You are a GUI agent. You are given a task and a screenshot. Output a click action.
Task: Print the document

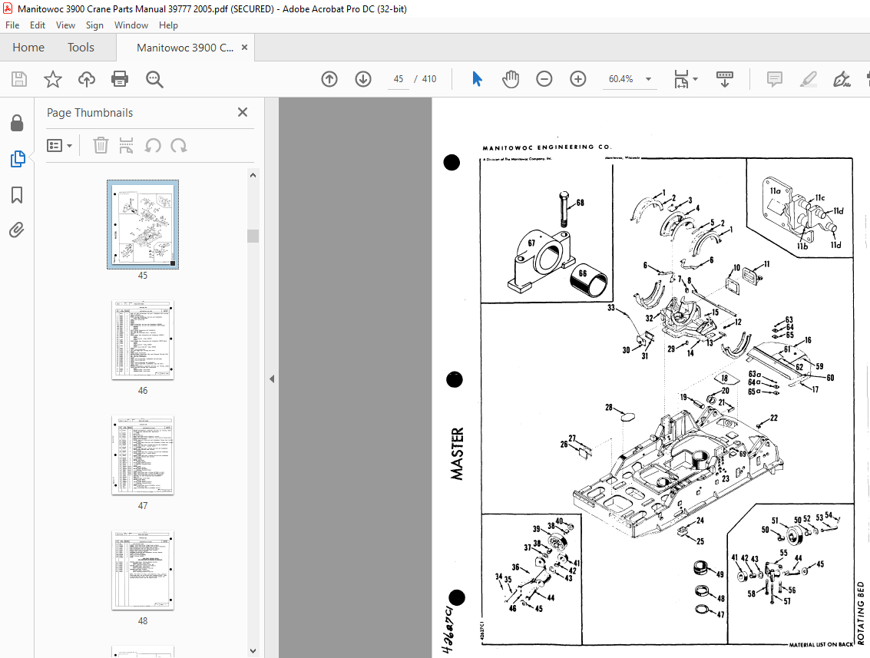pos(120,79)
